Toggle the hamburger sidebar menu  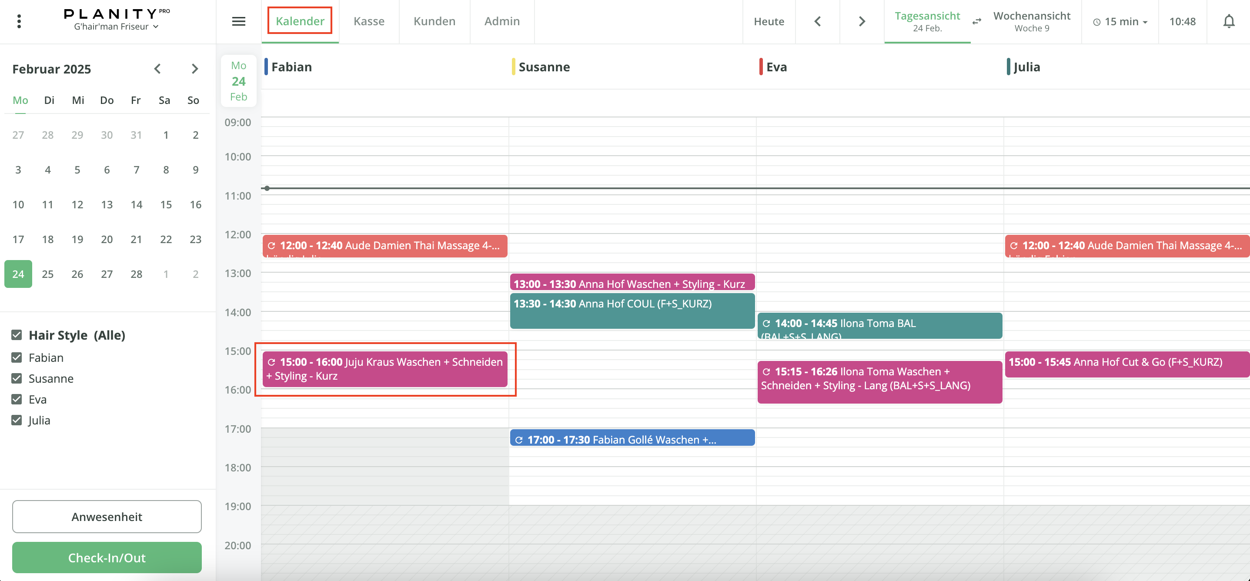(238, 21)
